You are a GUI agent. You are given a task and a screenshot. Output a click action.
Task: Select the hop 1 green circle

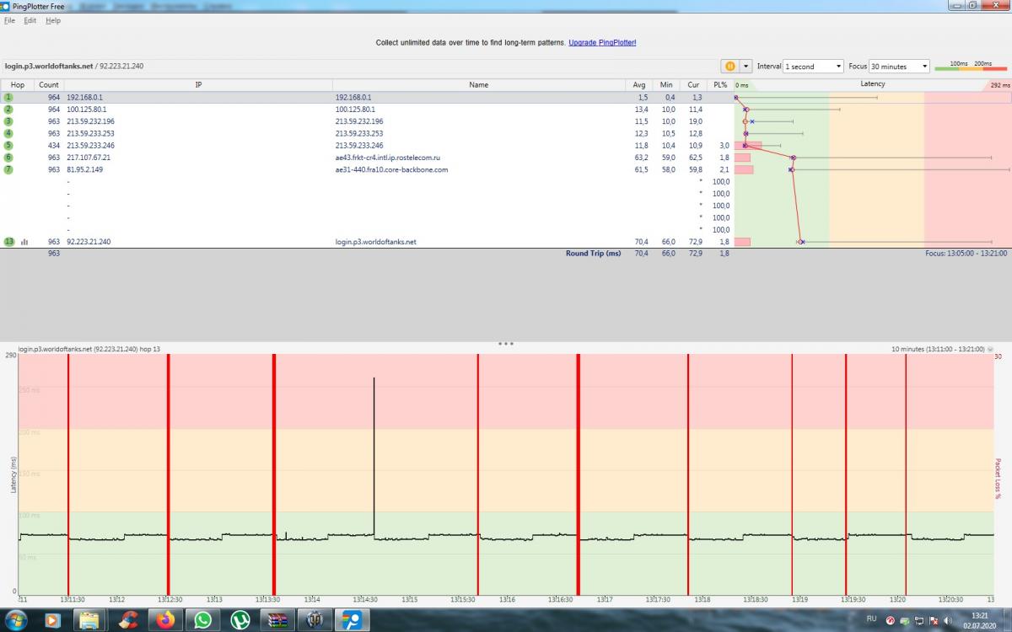click(x=8, y=98)
